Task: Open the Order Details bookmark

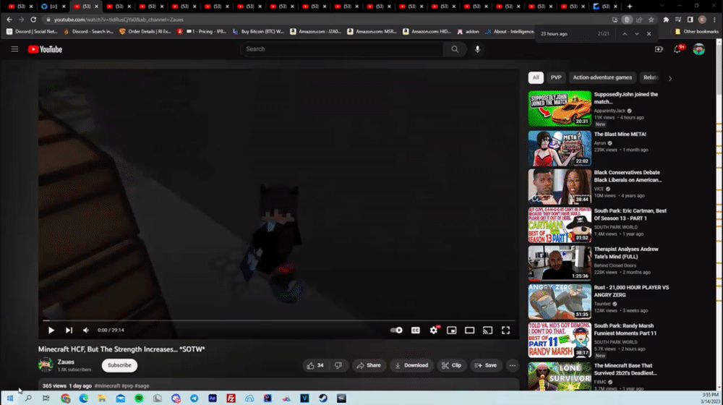Action: click(145, 31)
